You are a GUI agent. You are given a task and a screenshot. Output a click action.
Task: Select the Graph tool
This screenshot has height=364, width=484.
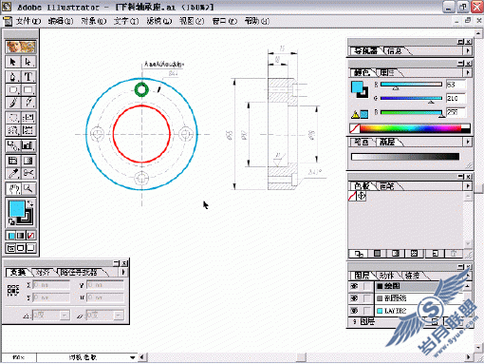click(28, 145)
